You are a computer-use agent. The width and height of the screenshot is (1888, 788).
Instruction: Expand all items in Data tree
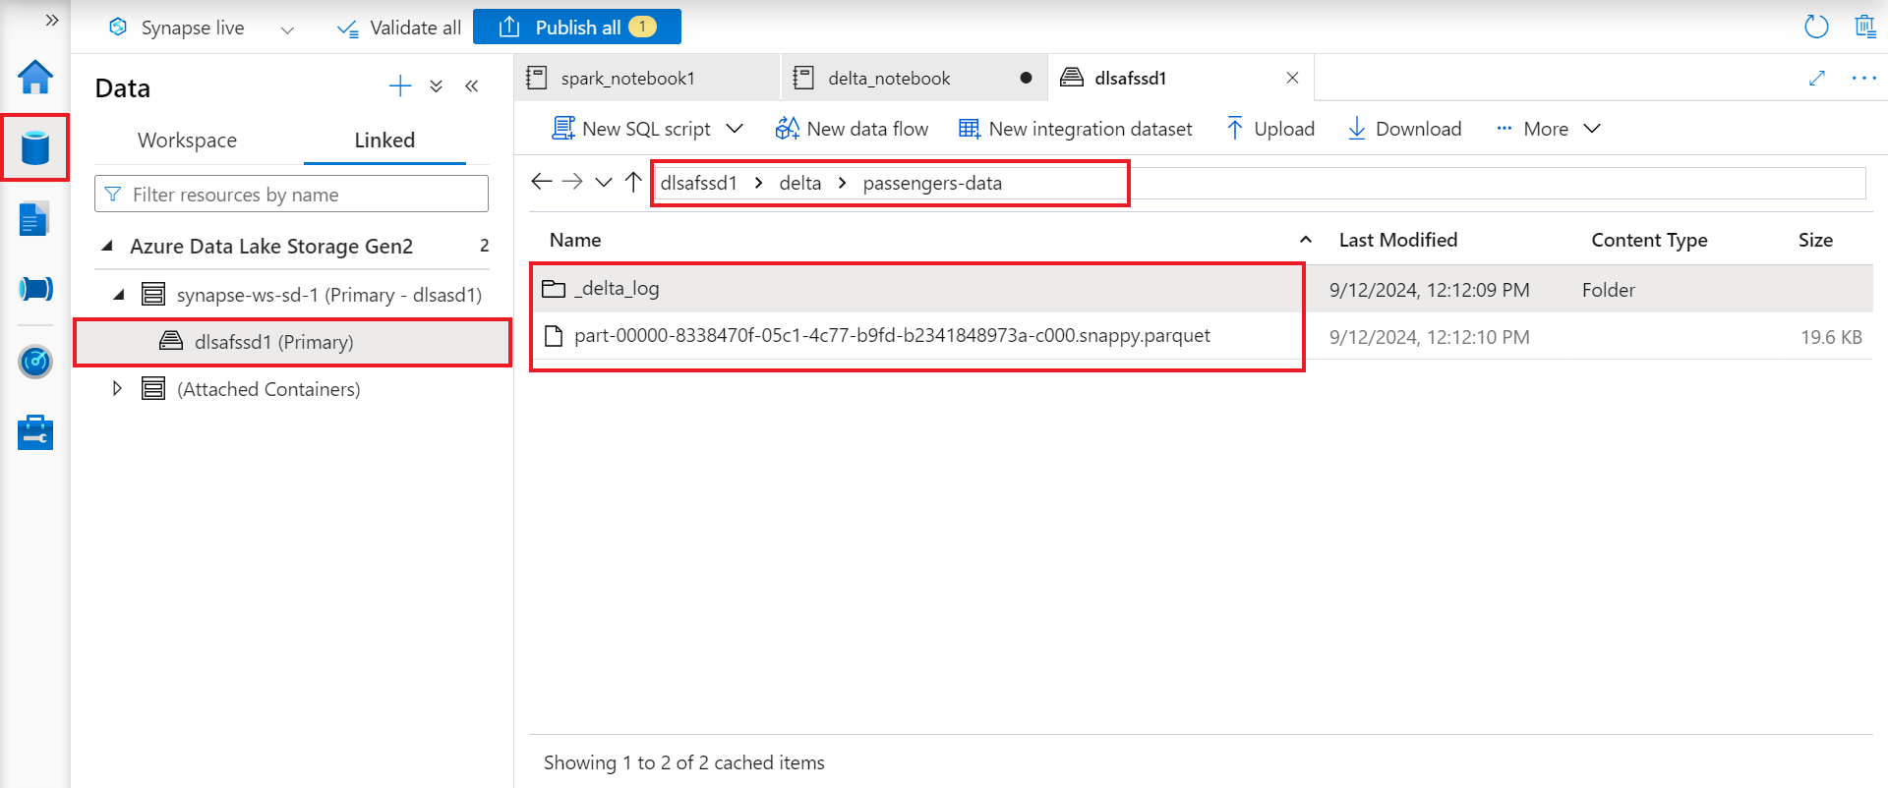[x=437, y=86]
